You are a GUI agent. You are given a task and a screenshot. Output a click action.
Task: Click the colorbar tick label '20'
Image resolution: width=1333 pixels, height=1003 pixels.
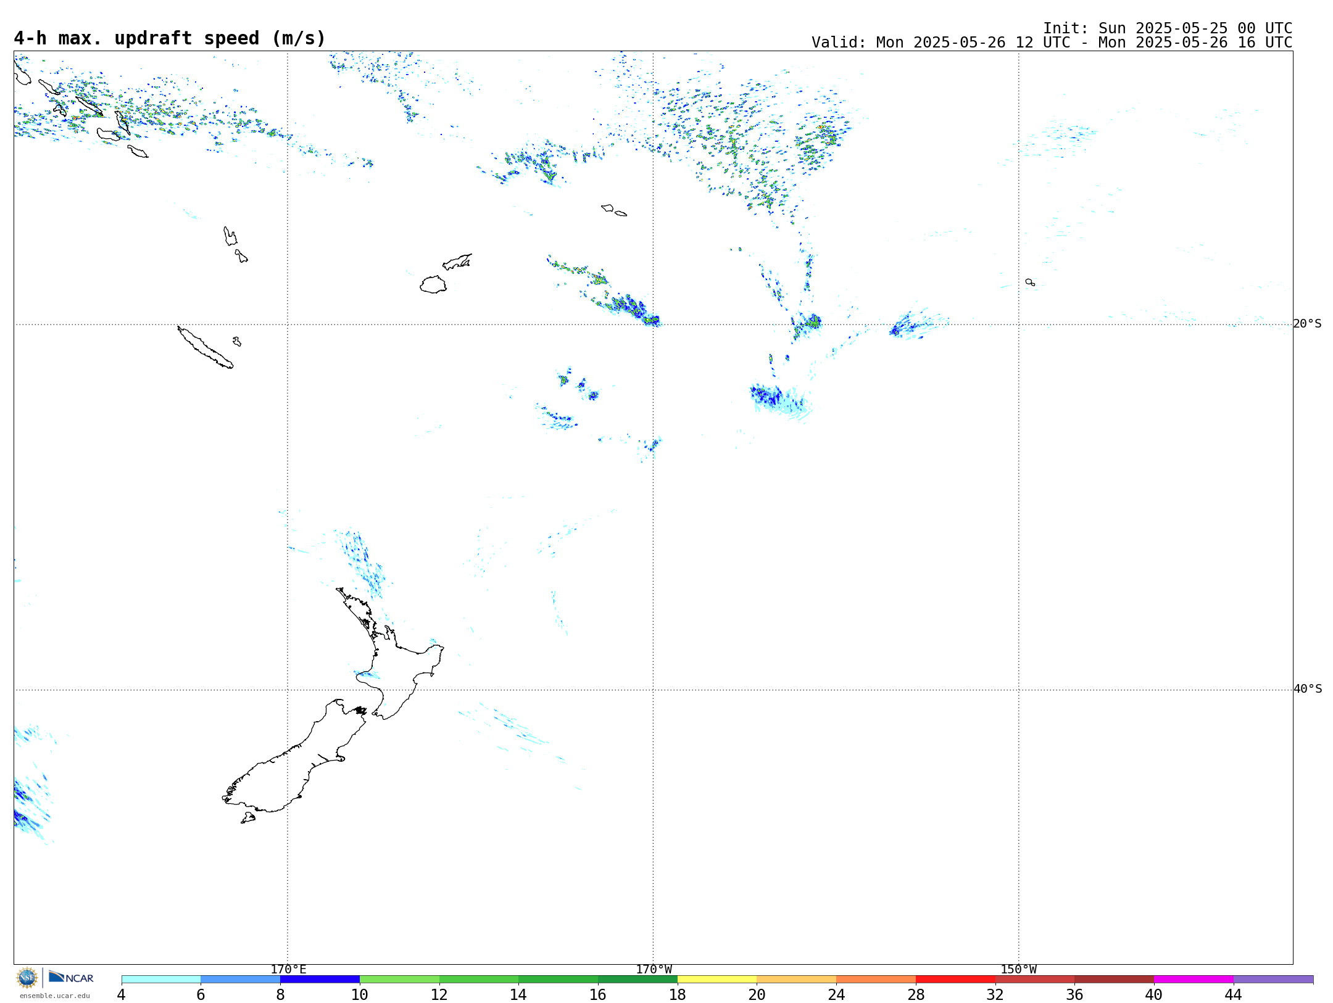[757, 994]
